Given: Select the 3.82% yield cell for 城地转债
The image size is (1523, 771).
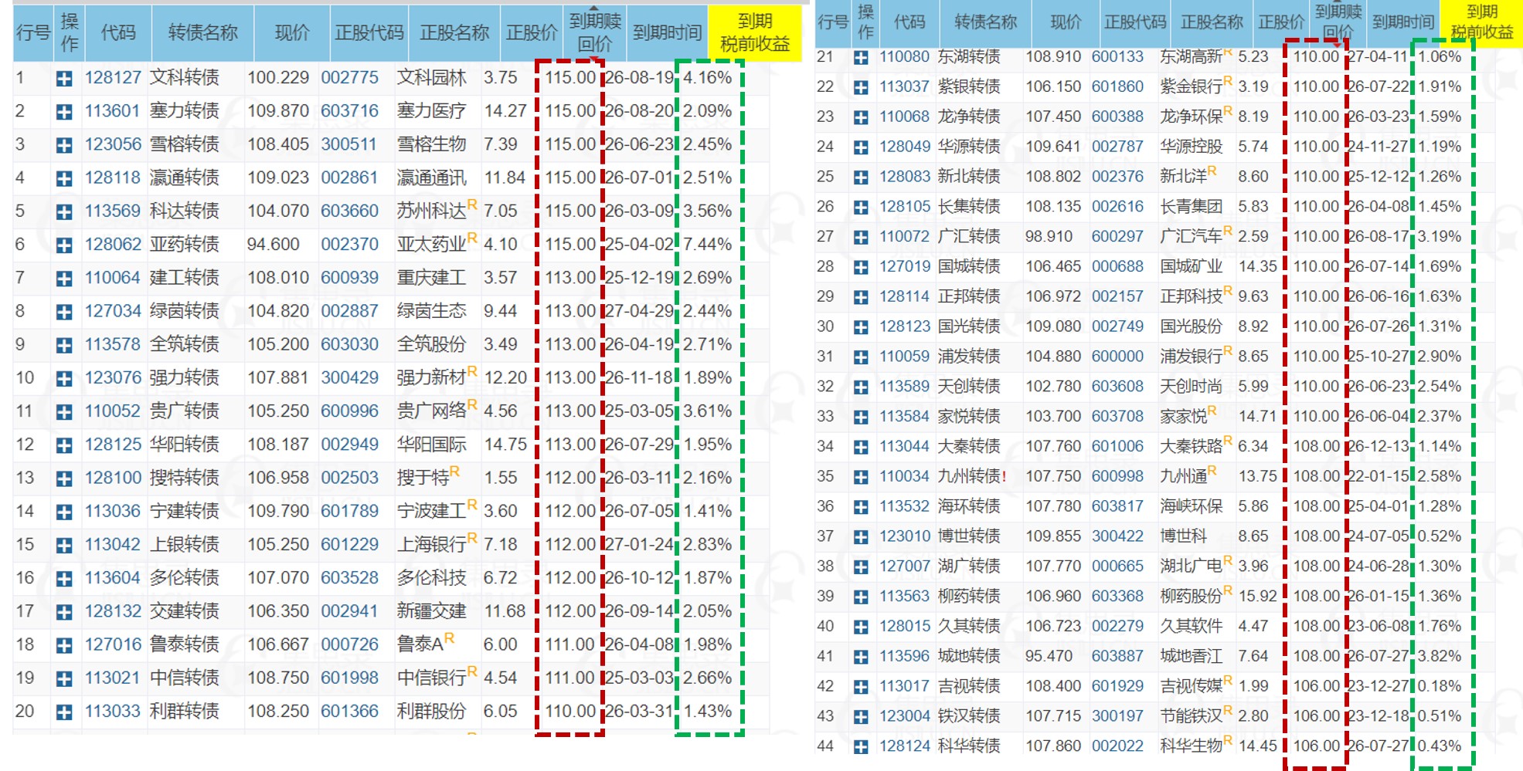Looking at the screenshot, I should click(x=1440, y=656).
